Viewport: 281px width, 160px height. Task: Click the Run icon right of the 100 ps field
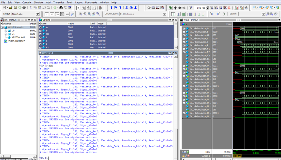pyautogui.click(x=212, y=8)
